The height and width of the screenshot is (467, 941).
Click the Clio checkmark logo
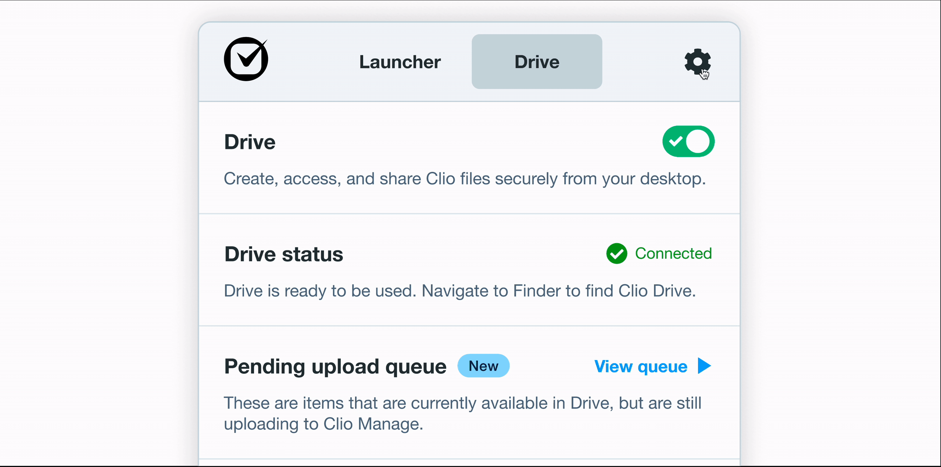pos(246,59)
